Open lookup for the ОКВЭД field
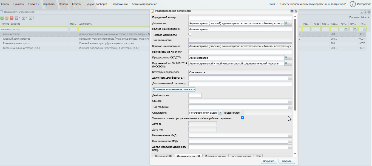Viewport: 372px width, 166px height. pyautogui.click(x=290, y=101)
